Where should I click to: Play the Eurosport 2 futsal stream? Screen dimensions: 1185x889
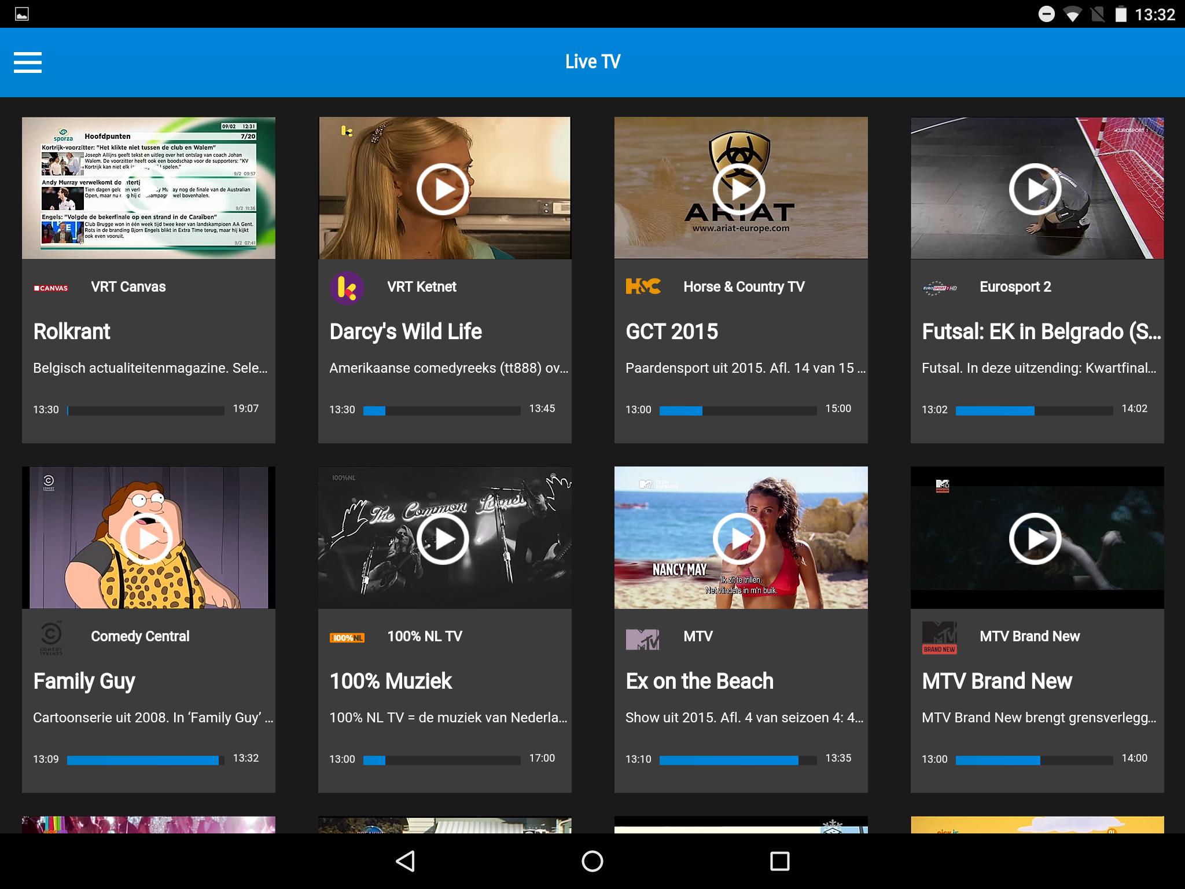click(1035, 189)
